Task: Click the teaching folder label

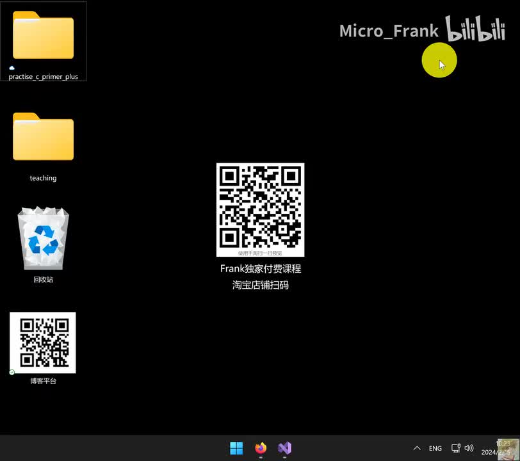Action: (43, 178)
